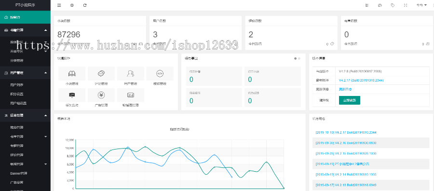434x191 pixels.
Task: Open the globe website icon in top bar
Action: [x=72, y=5]
